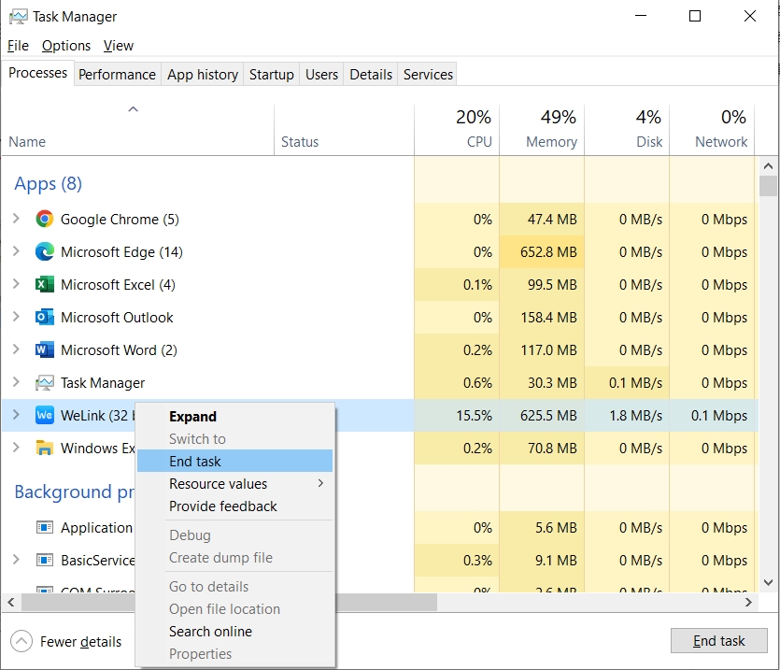Click the Google Chrome app icon
Image resolution: width=780 pixels, height=670 pixels.
tap(44, 219)
